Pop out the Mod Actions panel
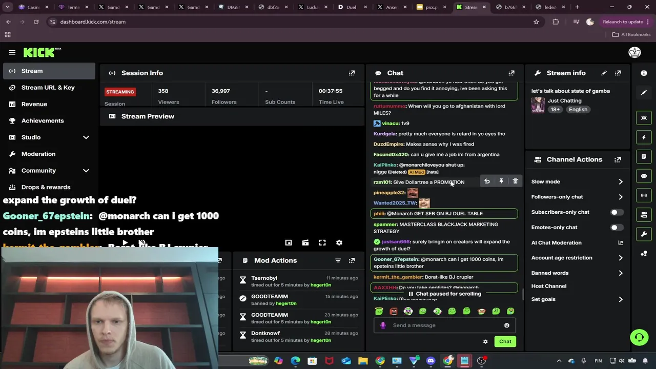This screenshot has width=656, height=369. [352, 261]
